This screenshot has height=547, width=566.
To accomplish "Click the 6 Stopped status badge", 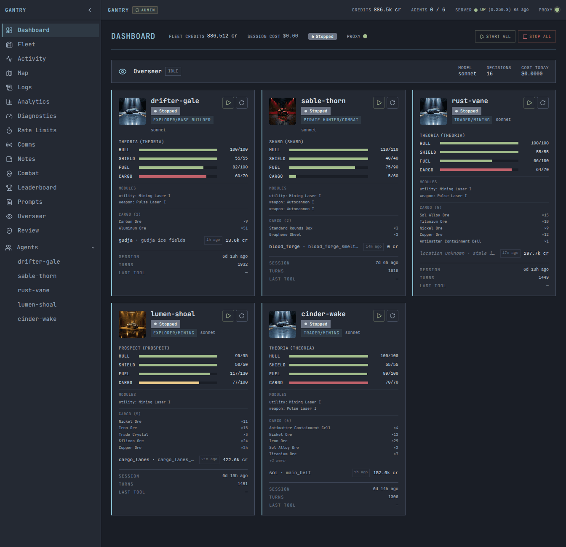I will coord(323,37).
